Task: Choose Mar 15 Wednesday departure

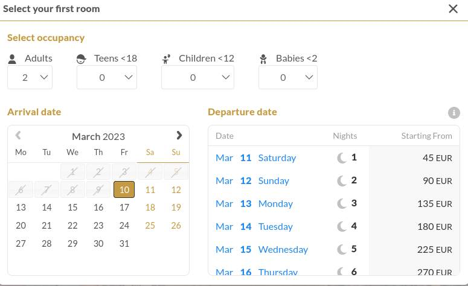Action: point(262,250)
